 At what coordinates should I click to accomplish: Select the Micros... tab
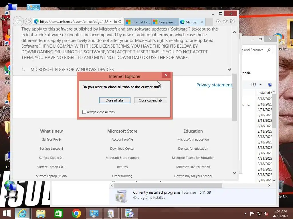tap(189, 22)
